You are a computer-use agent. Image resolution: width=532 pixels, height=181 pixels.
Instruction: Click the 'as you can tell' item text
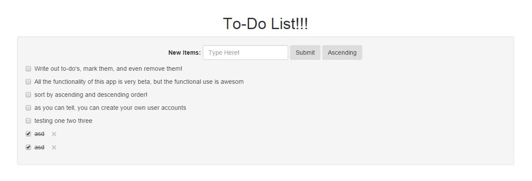tap(110, 108)
